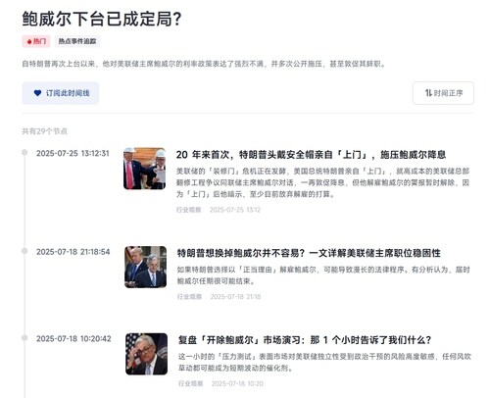Screen dimensions: 490x398
Task: Subscribe via 订阅此时间线 button
Action: 61,93
